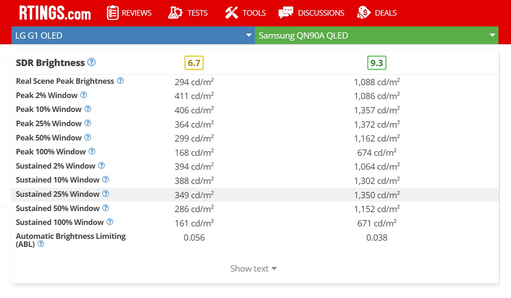Click the 364 cd/m² LG value
Image resolution: width=511 pixels, height=298 pixels.
(x=194, y=124)
